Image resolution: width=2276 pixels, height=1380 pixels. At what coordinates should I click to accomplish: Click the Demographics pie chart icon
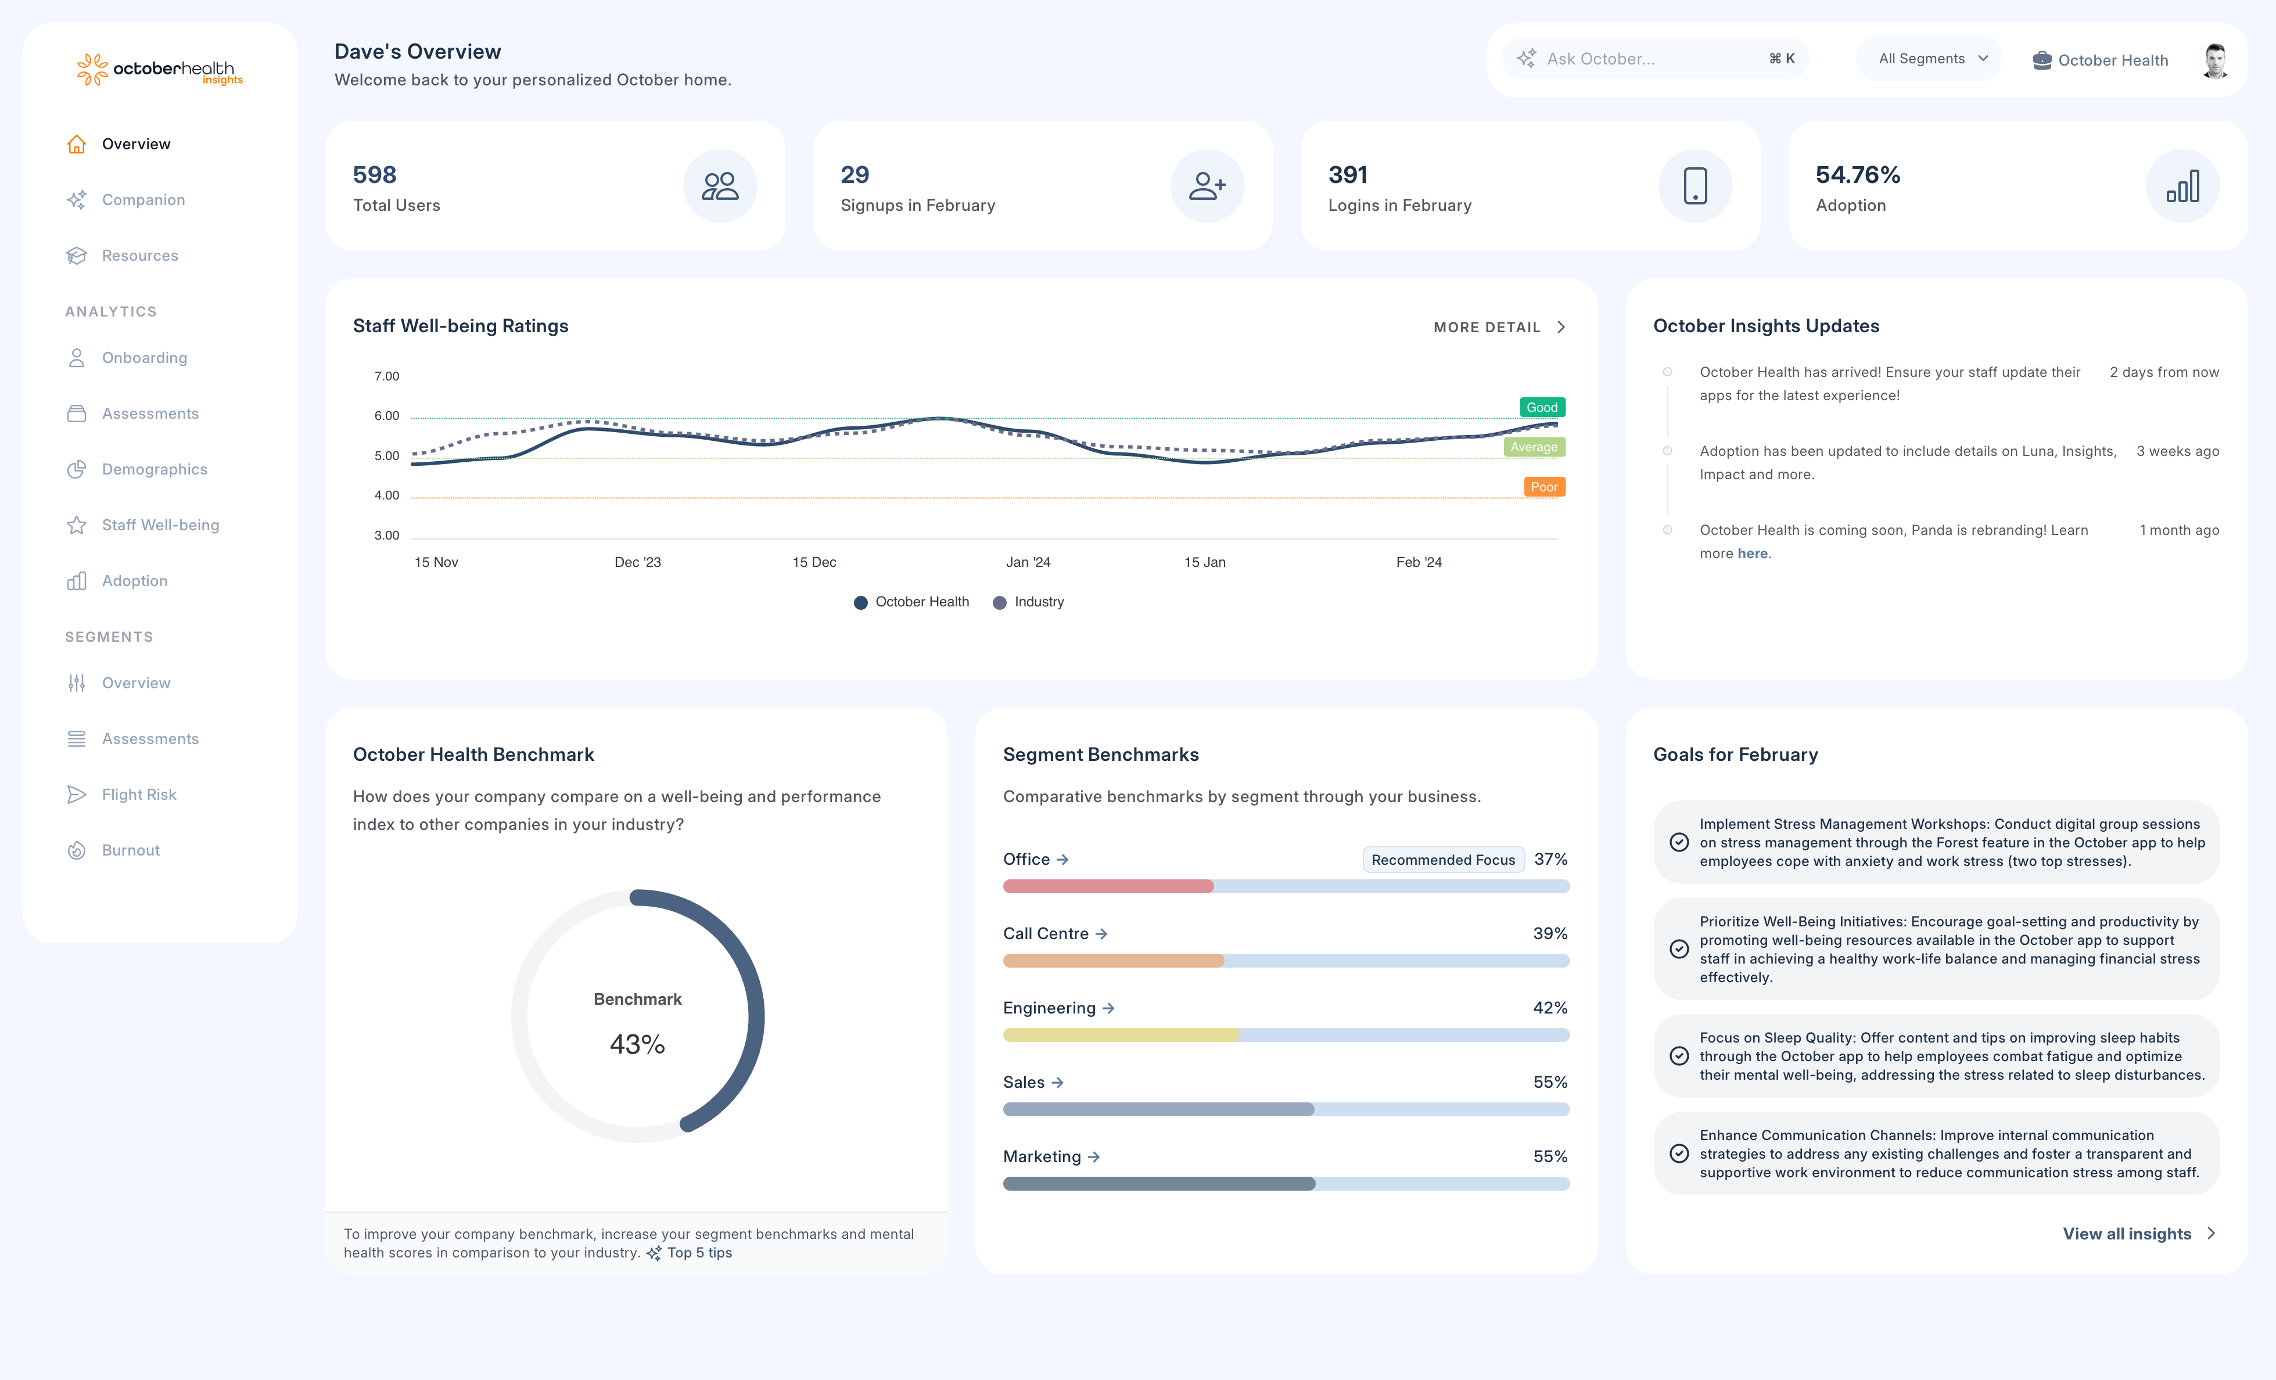tap(77, 469)
